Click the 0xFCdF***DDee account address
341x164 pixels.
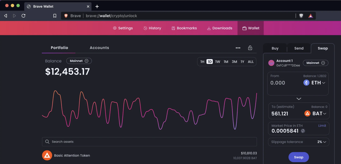[x=288, y=65]
